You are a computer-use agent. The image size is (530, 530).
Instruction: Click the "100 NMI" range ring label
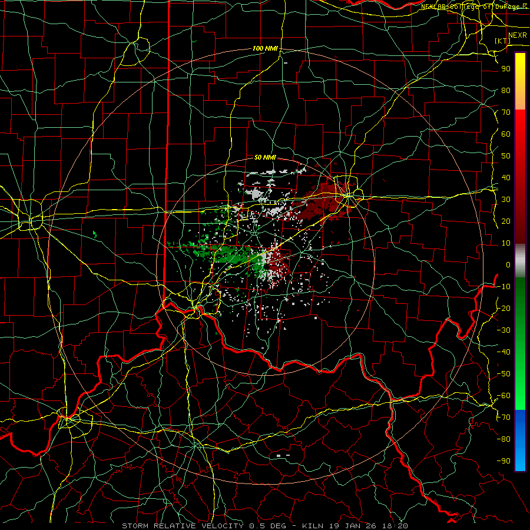point(265,49)
